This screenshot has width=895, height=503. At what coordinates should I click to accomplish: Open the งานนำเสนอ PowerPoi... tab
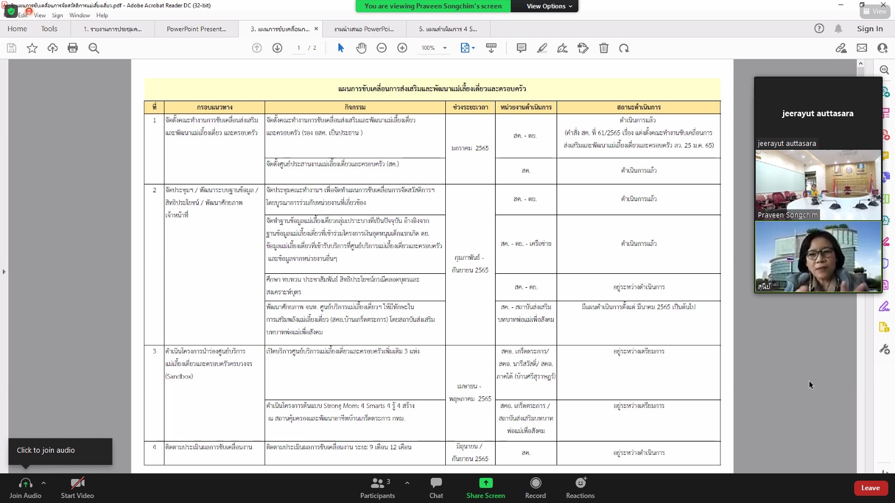(364, 29)
